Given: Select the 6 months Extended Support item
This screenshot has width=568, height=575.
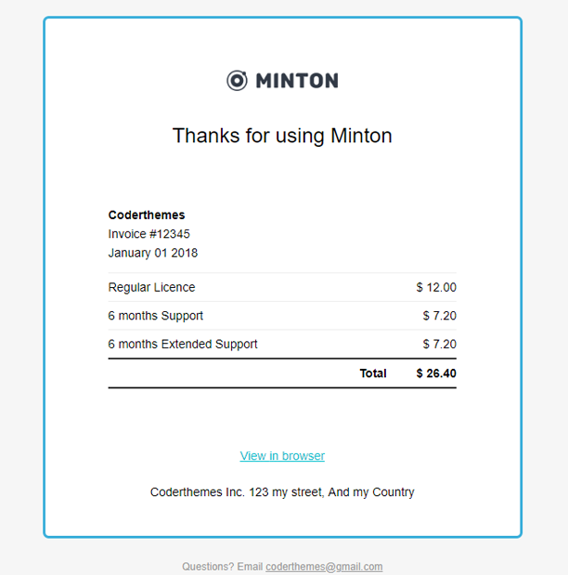Looking at the screenshot, I should (x=183, y=344).
